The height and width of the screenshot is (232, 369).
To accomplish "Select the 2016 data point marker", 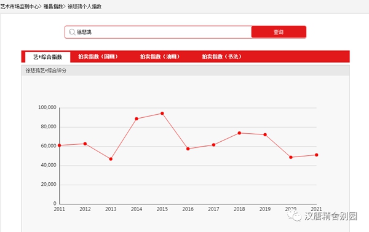I will click(x=188, y=149).
